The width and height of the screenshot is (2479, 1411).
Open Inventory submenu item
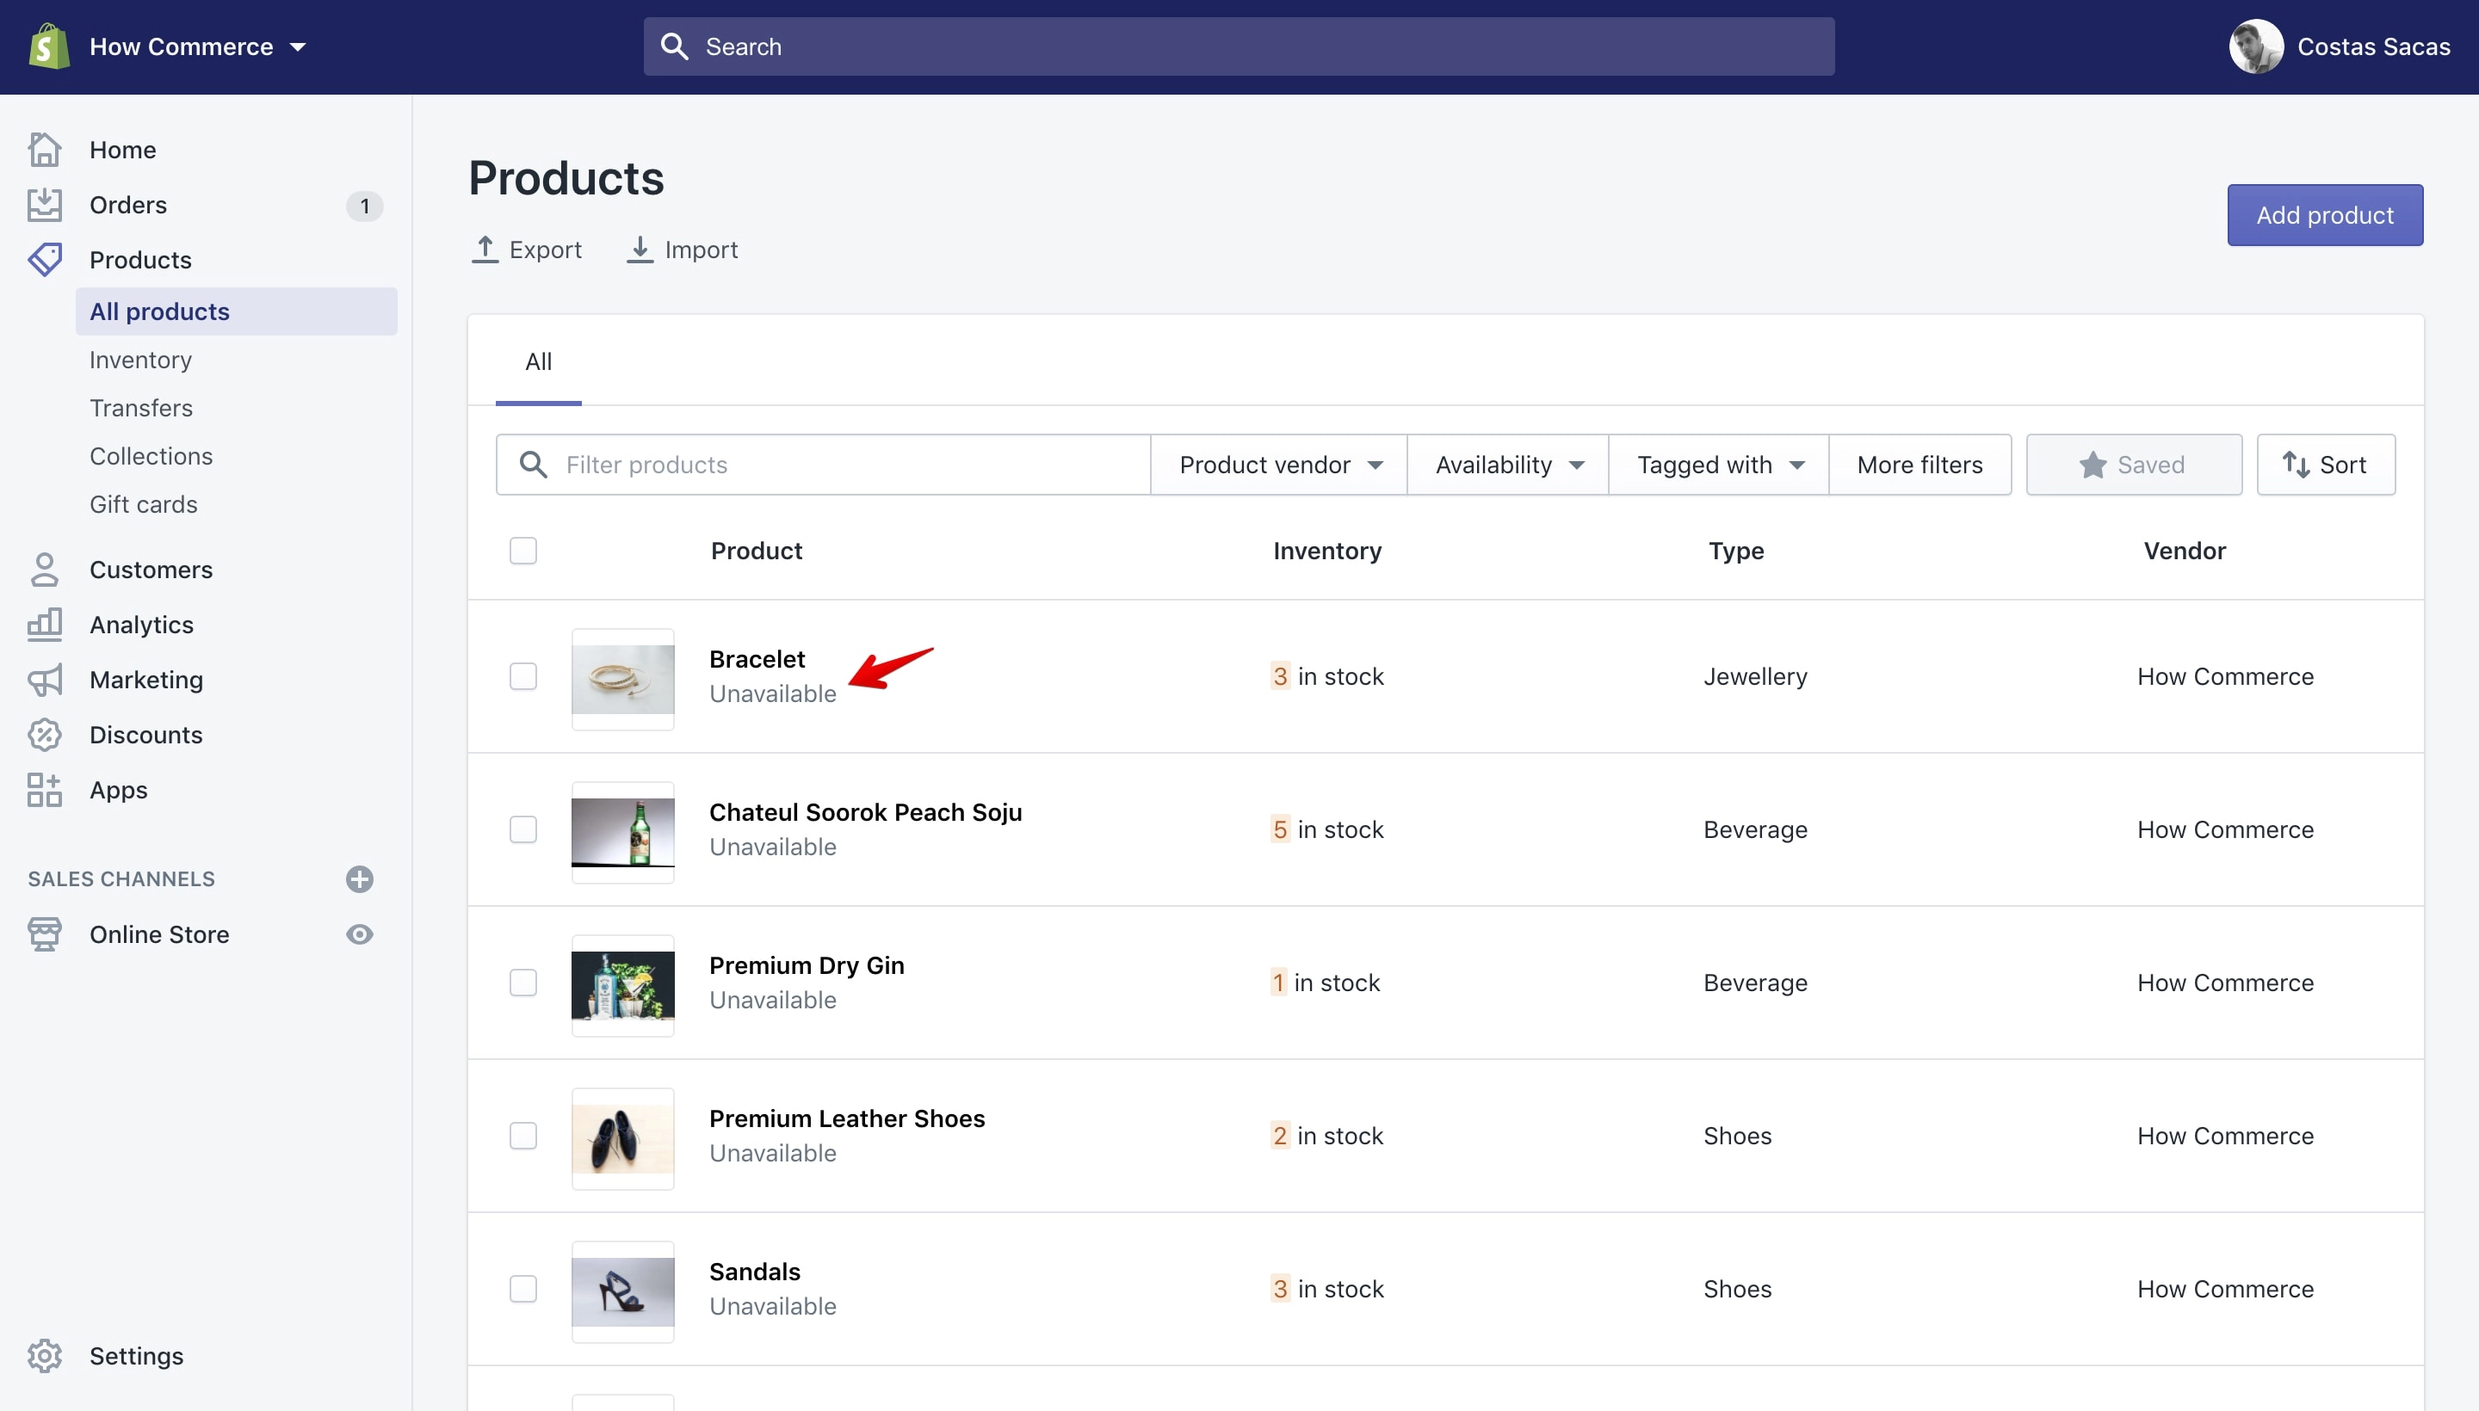tap(140, 360)
